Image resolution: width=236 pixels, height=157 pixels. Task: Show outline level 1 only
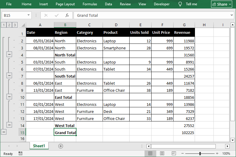click(4, 25)
